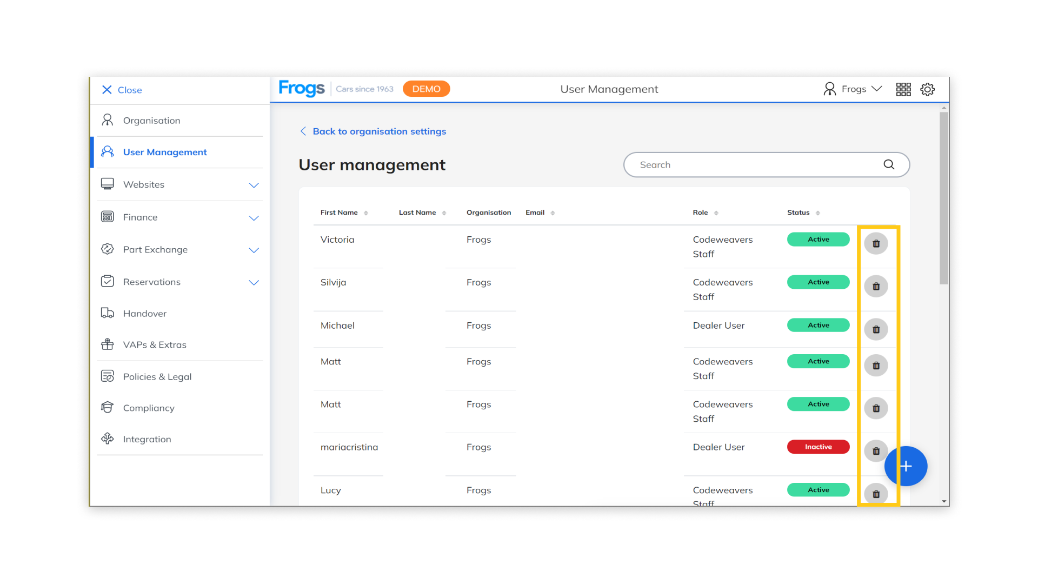Click the page vertical scrollbar thumb
The width and height of the screenshot is (1038, 584).
click(944, 197)
